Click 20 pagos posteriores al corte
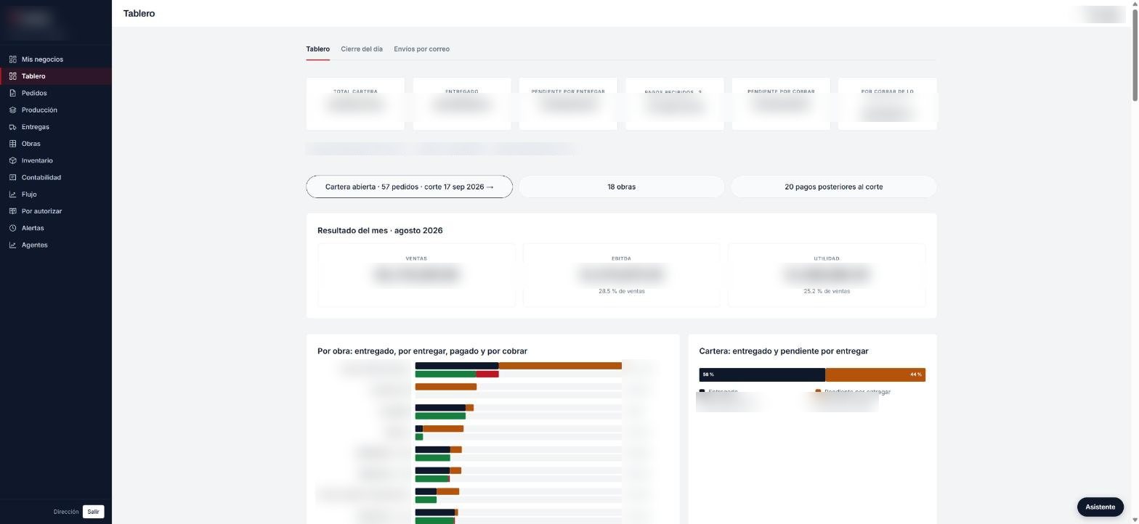Image resolution: width=1139 pixels, height=524 pixels. click(833, 187)
